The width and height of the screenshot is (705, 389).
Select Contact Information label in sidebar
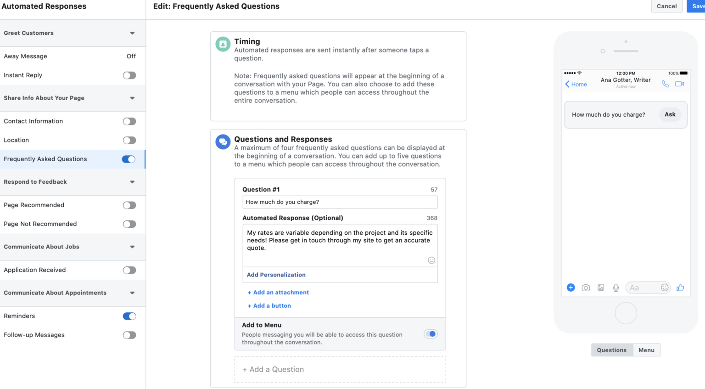click(34, 121)
